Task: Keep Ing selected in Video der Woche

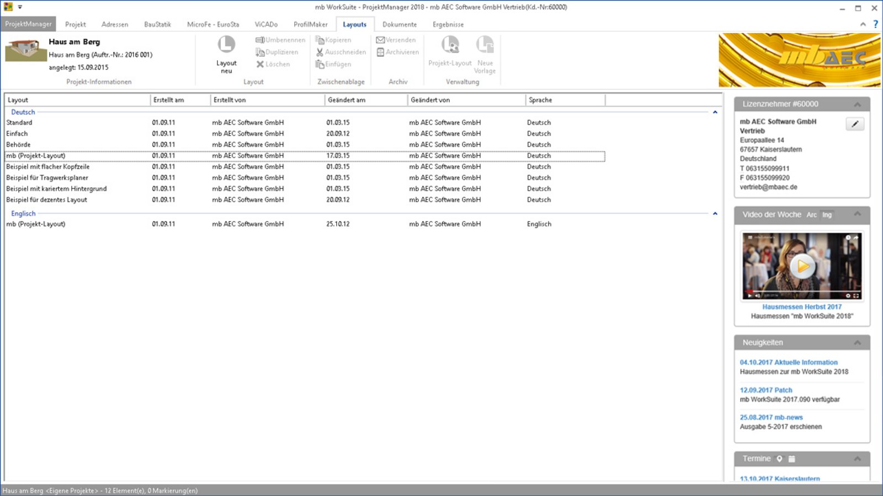Action: point(827,215)
